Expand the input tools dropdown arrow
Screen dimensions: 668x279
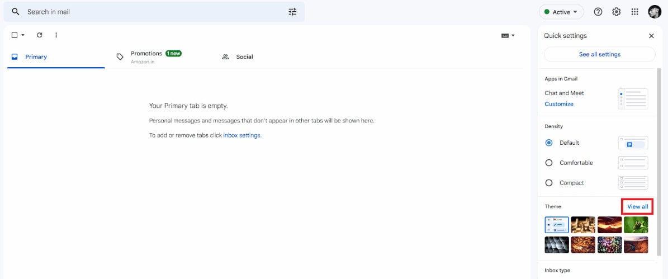513,36
